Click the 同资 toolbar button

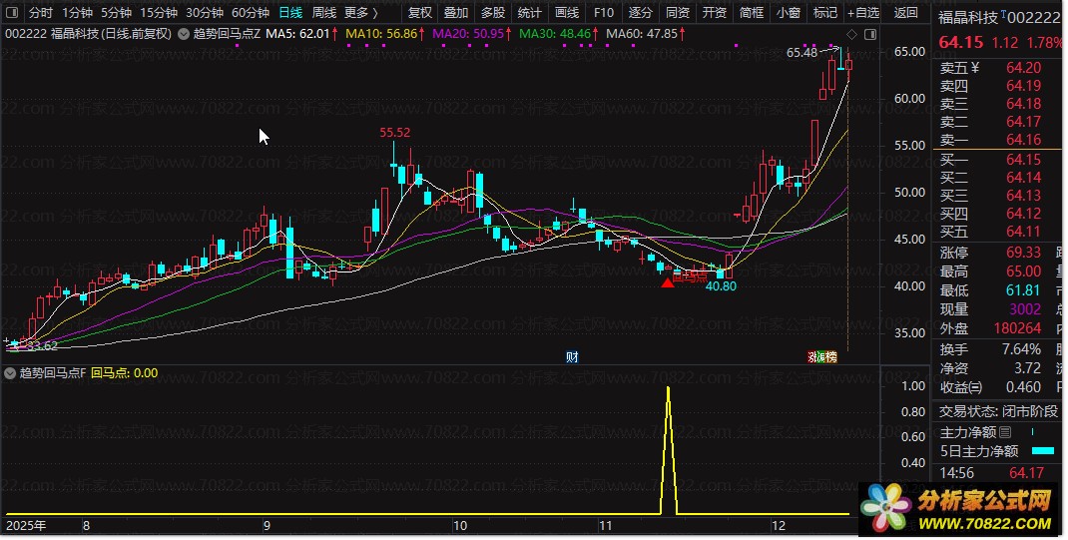click(x=677, y=12)
